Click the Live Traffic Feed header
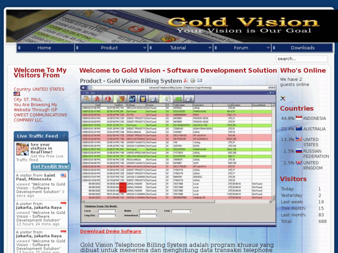The height and width of the screenshot is (253, 338). pos(41,136)
